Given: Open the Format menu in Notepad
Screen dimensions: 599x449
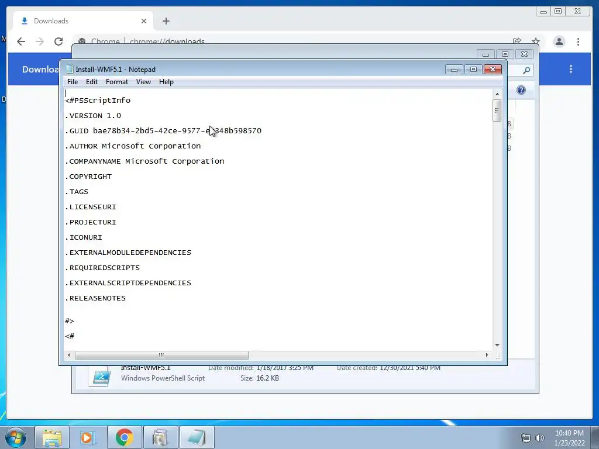Looking at the screenshot, I should (x=117, y=82).
